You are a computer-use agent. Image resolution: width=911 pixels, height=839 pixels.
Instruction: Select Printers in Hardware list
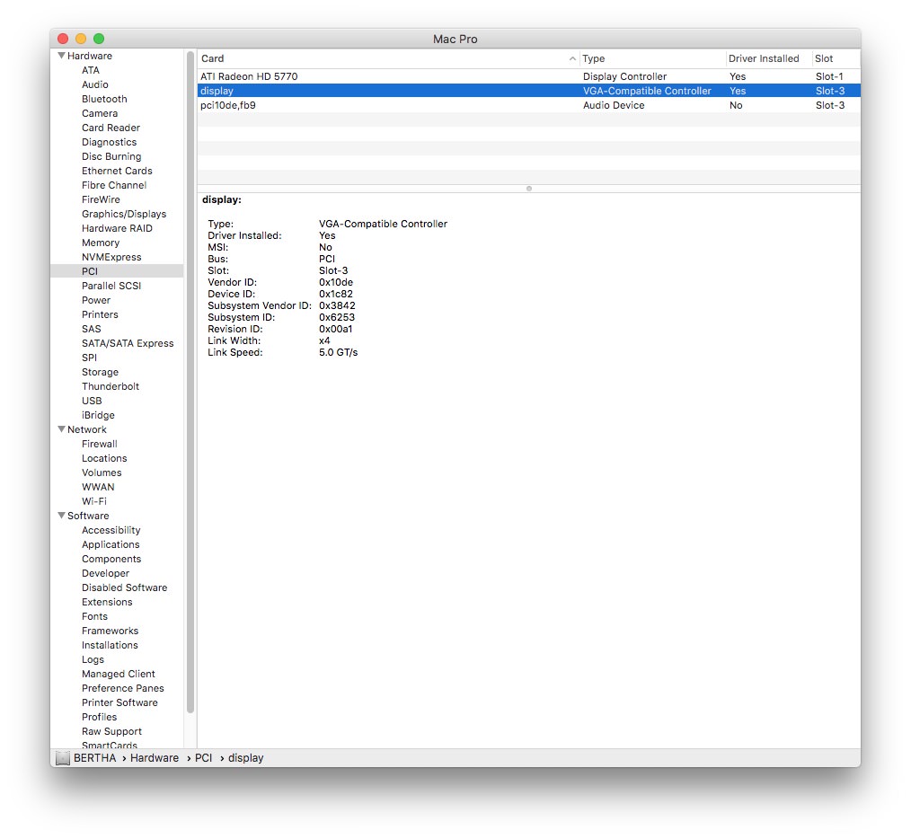pos(100,314)
